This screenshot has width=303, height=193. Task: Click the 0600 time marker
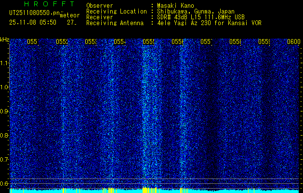tap(294, 41)
